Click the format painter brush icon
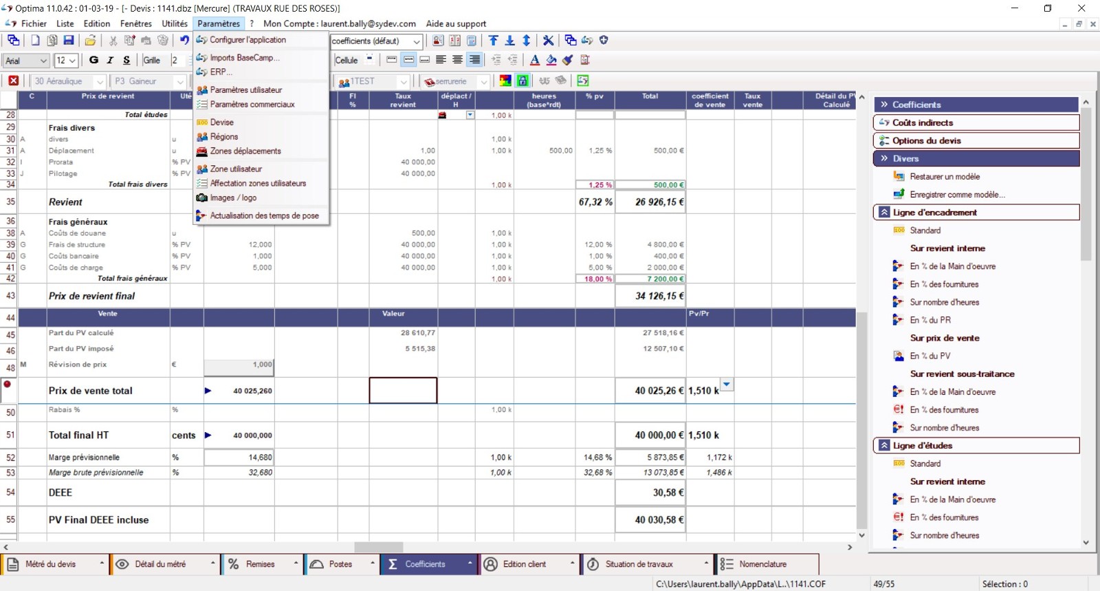The width and height of the screenshot is (1100, 591). click(x=567, y=60)
